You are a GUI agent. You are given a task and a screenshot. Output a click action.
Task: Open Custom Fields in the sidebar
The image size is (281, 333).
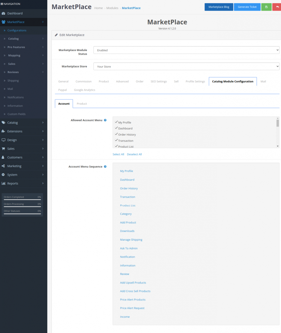(16, 114)
